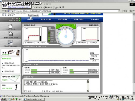The image size is (135, 101).
Task: Click the location info edit button
Action: [x=34, y=15]
